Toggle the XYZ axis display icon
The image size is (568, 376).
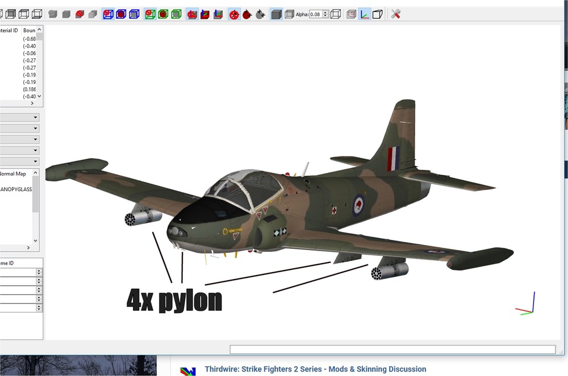pos(365,14)
